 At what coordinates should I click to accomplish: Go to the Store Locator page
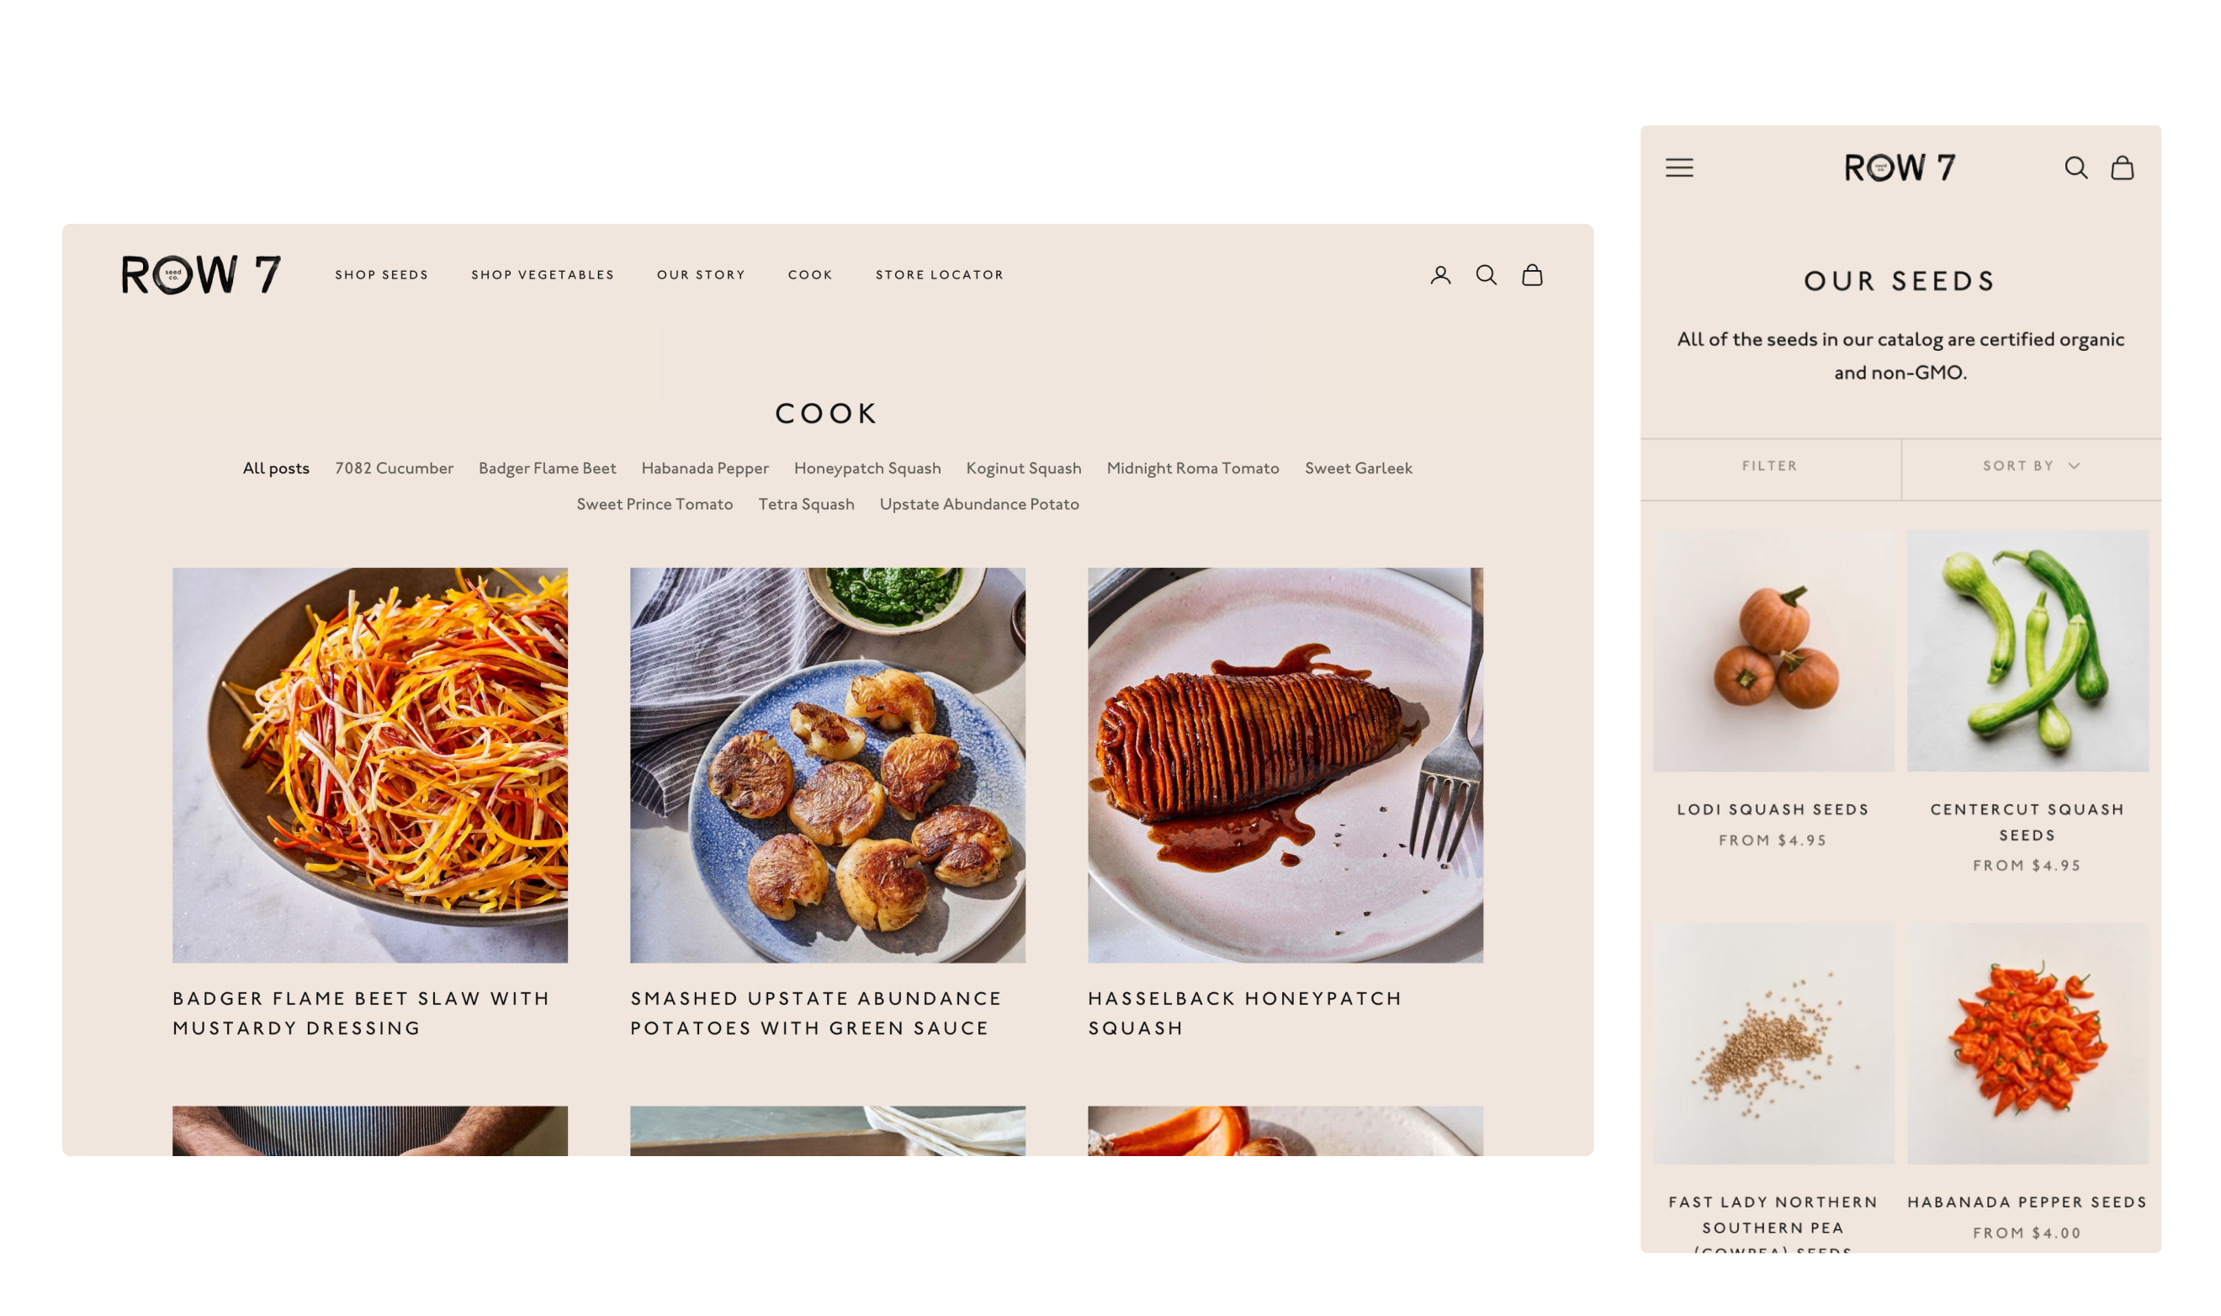coord(939,275)
